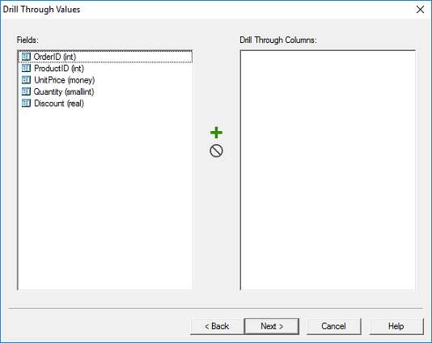Viewport: 432px width, 343px height.
Task: Click the field icon beside OrderID
Action: [26, 57]
